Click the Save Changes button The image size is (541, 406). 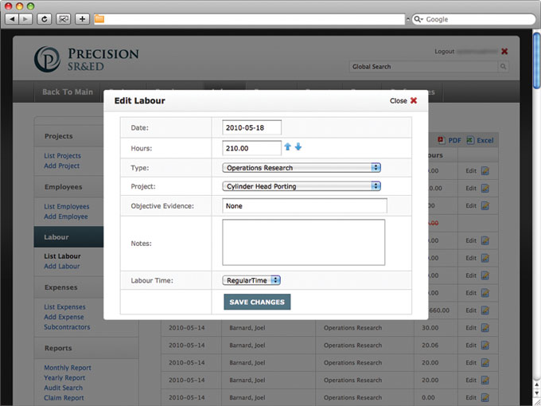257,302
